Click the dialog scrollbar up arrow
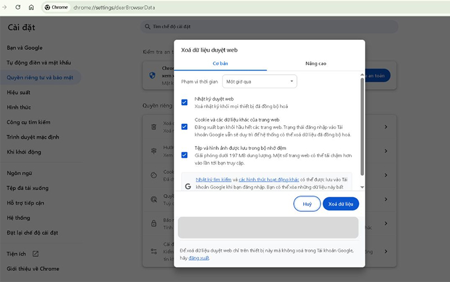450x282 pixels. [362, 75]
